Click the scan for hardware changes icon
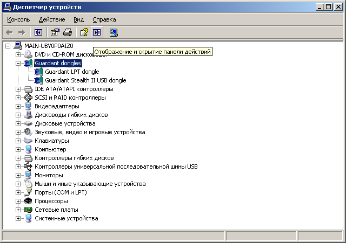 [114, 33]
